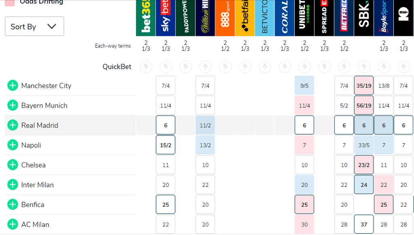Open the Sort By dropdown
414x235 pixels.
click(34, 27)
